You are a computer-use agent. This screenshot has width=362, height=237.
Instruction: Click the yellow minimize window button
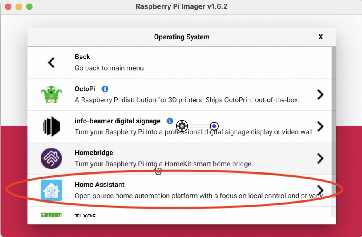[19, 6]
